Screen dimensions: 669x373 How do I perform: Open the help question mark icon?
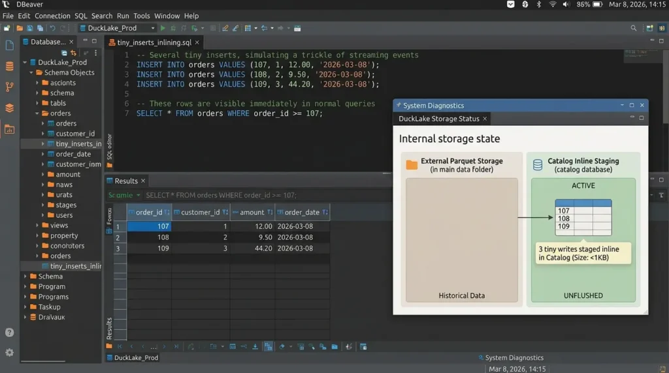(x=9, y=333)
